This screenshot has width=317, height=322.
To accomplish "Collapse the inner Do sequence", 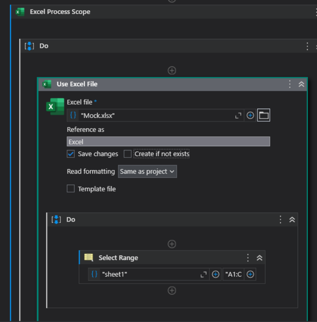I will tap(292, 219).
